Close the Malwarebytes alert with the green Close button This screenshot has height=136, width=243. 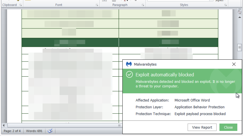(228, 127)
